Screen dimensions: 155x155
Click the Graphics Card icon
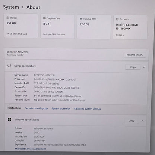point(44,18)
